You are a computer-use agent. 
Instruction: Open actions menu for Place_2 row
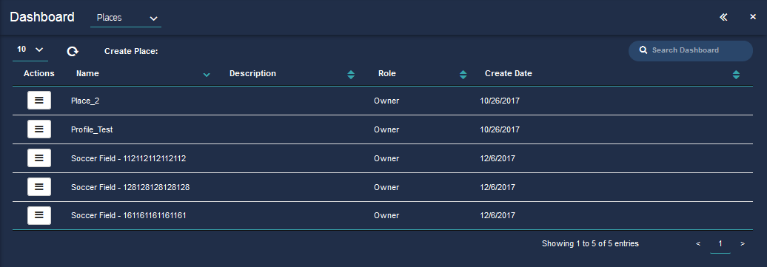[x=39, y=101]
